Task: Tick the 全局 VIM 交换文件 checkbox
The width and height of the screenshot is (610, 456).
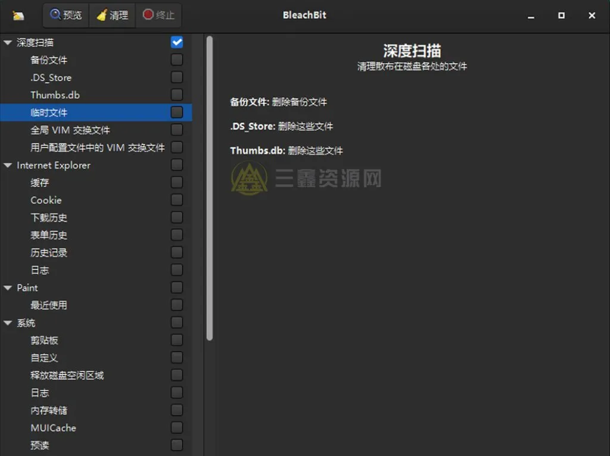Action: [176, 129]
